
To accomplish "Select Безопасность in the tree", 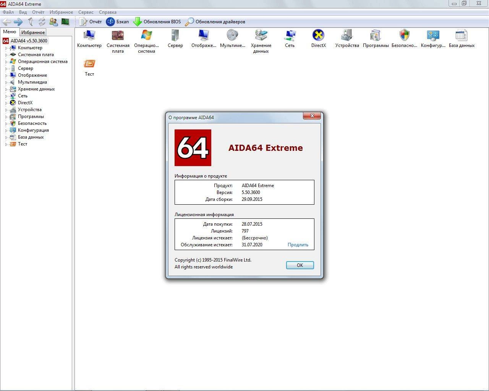I will tap(32, 123).
